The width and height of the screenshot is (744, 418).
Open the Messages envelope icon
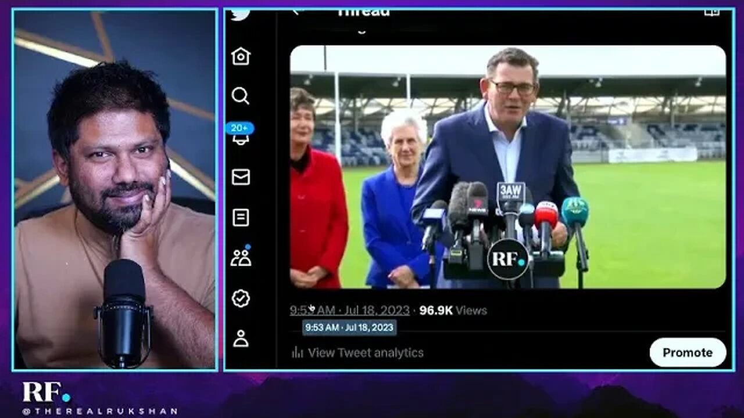pos(241,177)
